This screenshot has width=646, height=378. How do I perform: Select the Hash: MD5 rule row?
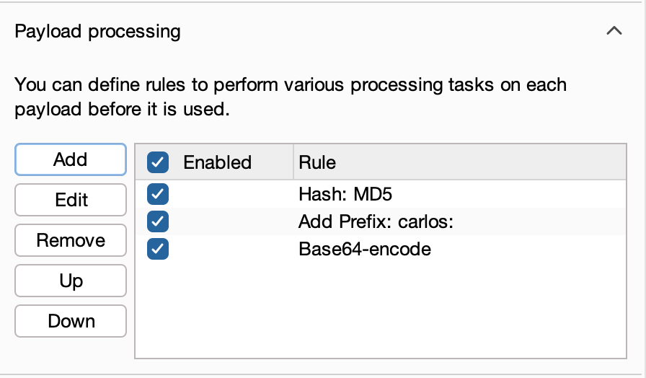pos(345,194)
